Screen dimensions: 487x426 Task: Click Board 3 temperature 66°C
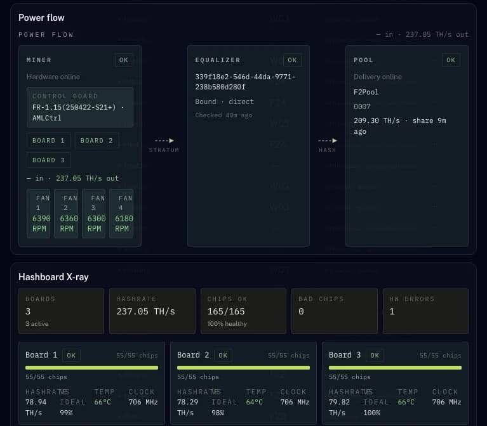[406, 402]
